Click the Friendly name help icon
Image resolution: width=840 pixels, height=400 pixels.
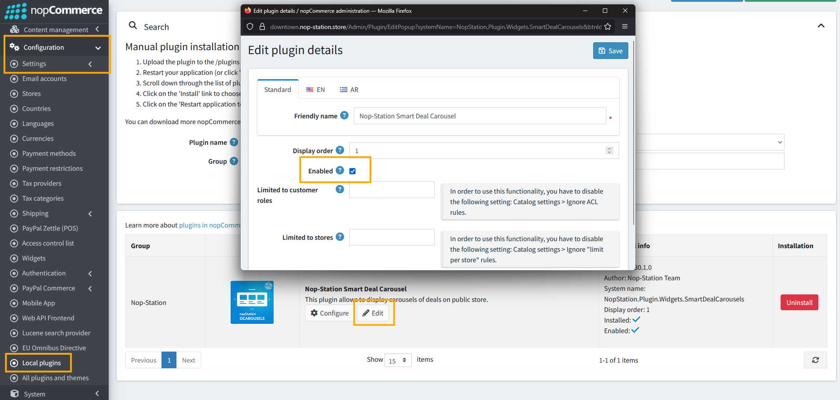[345, 115]
